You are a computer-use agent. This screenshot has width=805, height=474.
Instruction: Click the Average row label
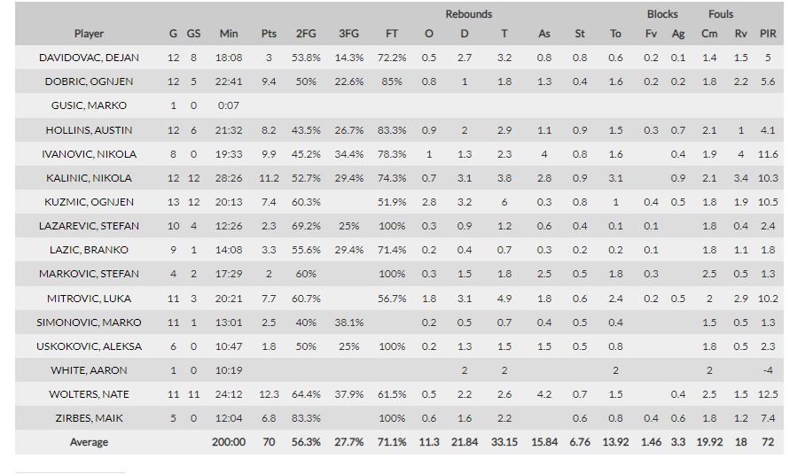[89, 442]
